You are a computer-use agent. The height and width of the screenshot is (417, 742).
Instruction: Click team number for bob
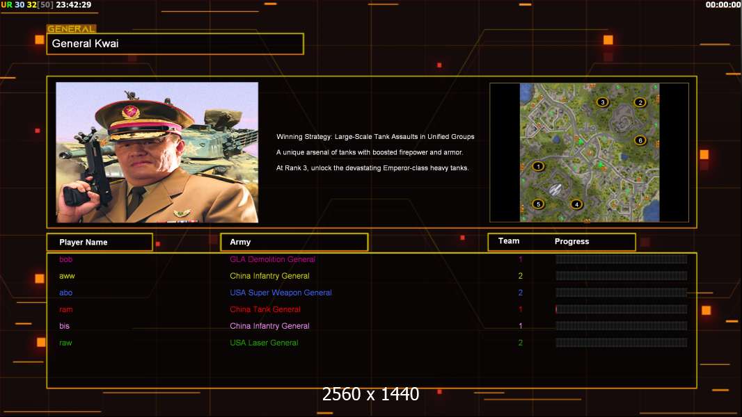[x=521, y=259]
